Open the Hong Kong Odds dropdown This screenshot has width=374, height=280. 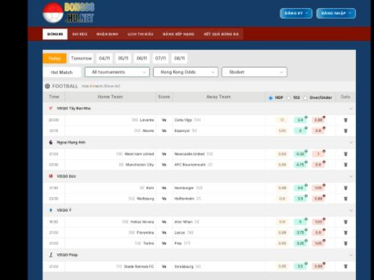click(185, 72)
